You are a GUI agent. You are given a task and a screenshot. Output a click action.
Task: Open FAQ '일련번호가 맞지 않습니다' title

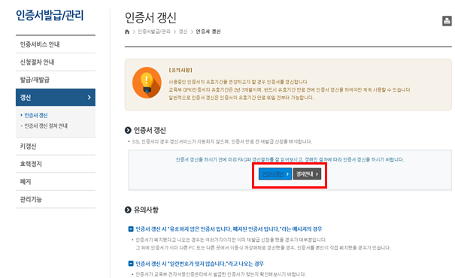point(199,264)
